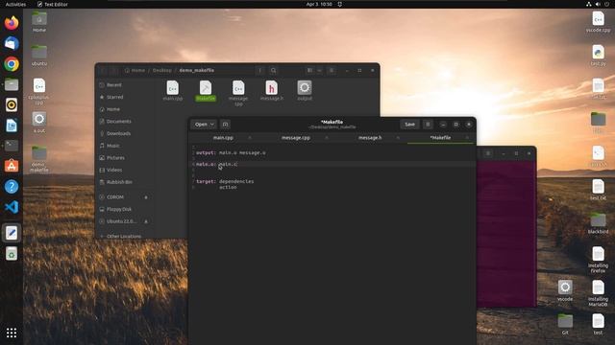Viewport: 615px width, 345px height.
Task: Select message.cpp file icon in Files
Action: [x=238, y=93]
